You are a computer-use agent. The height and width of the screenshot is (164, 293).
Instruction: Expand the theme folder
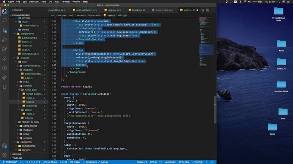coord(25,30)
